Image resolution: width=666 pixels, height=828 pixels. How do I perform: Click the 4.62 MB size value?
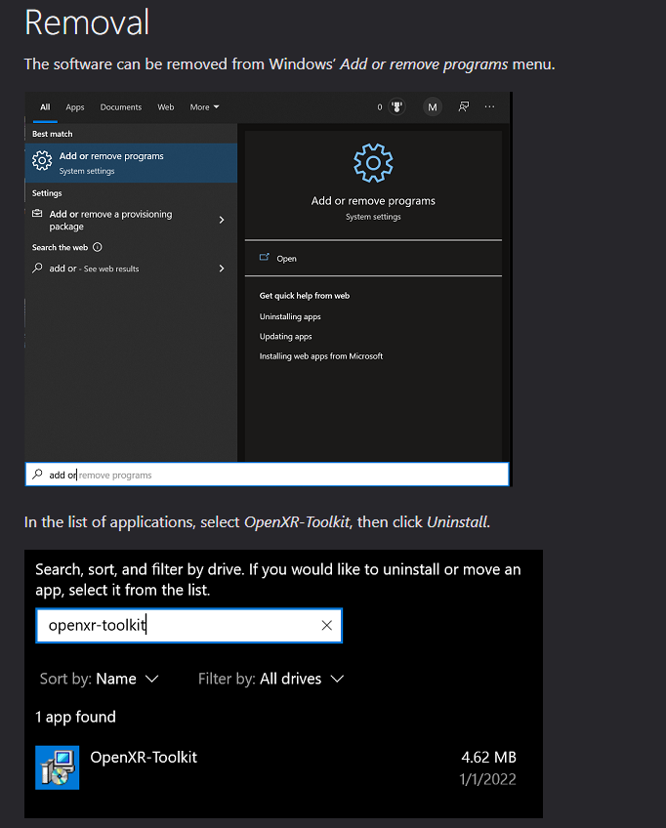coord(488,757)
